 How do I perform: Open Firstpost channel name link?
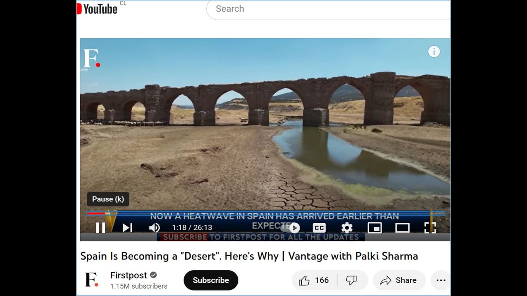point(128,275)
